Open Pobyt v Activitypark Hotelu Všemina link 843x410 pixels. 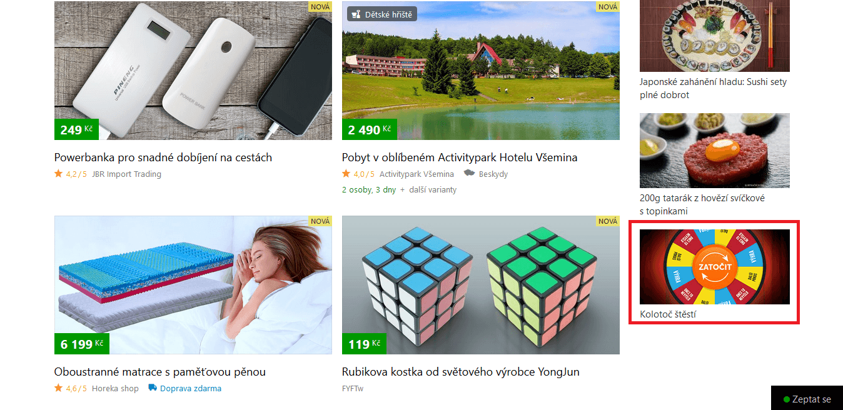pos(460,157)
